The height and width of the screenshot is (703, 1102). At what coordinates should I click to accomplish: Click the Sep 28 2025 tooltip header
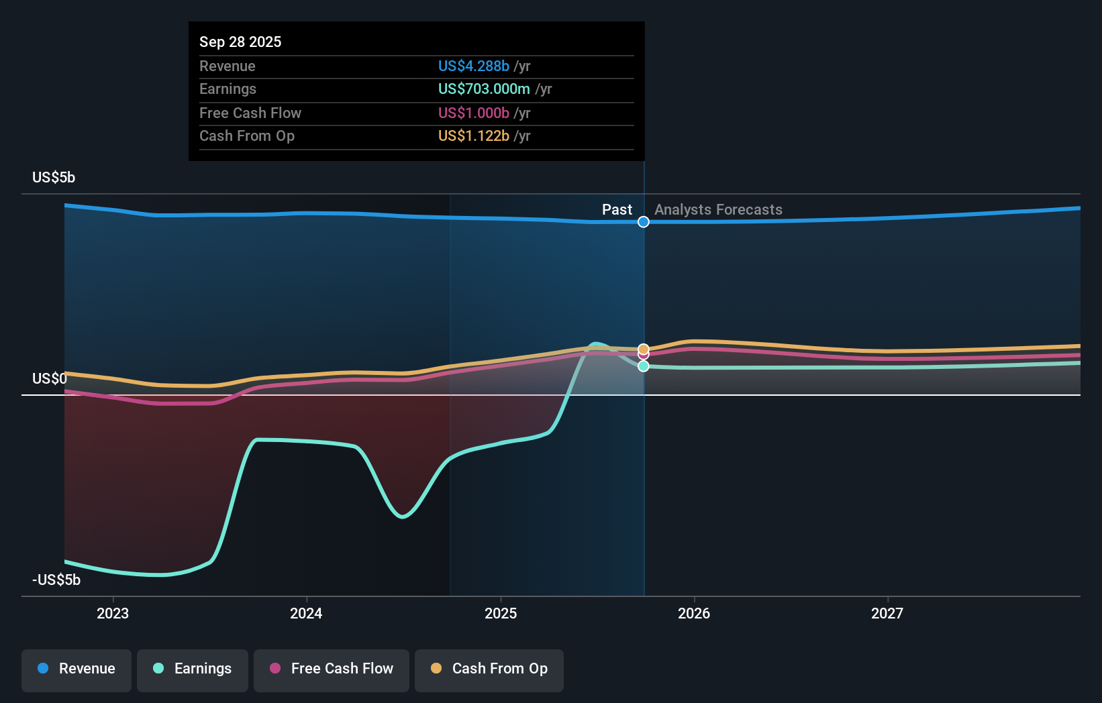click(x=240, y=42)
